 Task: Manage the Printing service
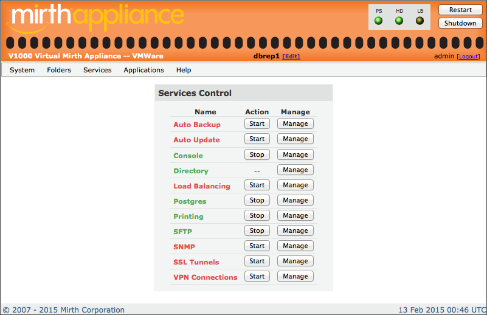coord(295,216)
